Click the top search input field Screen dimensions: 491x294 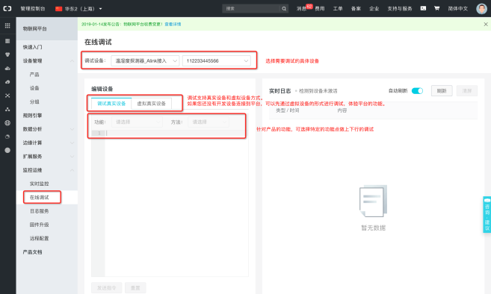coord(251,9)
